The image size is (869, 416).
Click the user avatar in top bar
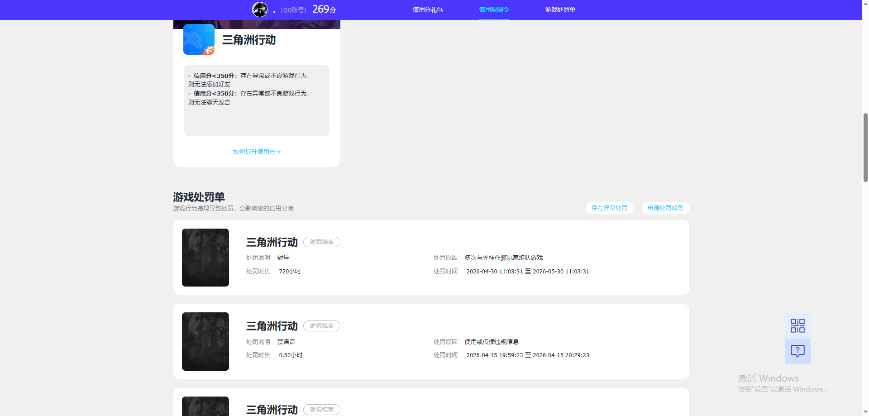click(x=260, y=10)
